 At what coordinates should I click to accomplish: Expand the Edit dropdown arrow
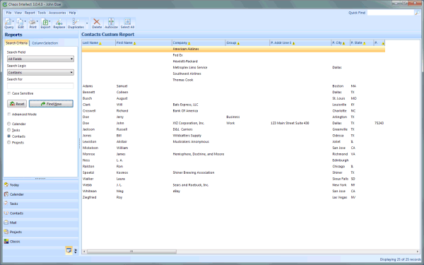[25, 21]
